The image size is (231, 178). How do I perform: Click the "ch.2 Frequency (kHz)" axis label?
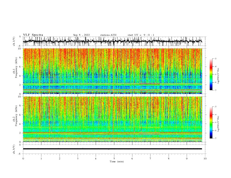click(16, 115)
